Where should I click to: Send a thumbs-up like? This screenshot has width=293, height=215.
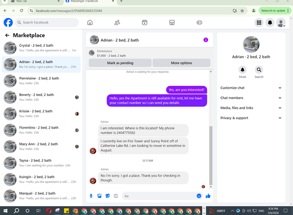coord(208,196)
